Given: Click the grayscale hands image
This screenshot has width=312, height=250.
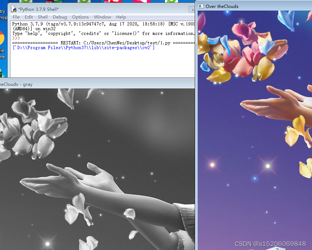Looking at the screenshot, I should [97, 169].
